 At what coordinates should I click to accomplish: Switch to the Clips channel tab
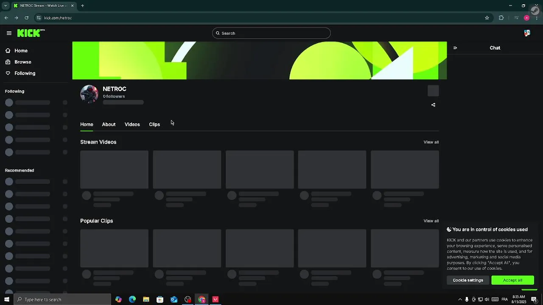coord(154,125)
